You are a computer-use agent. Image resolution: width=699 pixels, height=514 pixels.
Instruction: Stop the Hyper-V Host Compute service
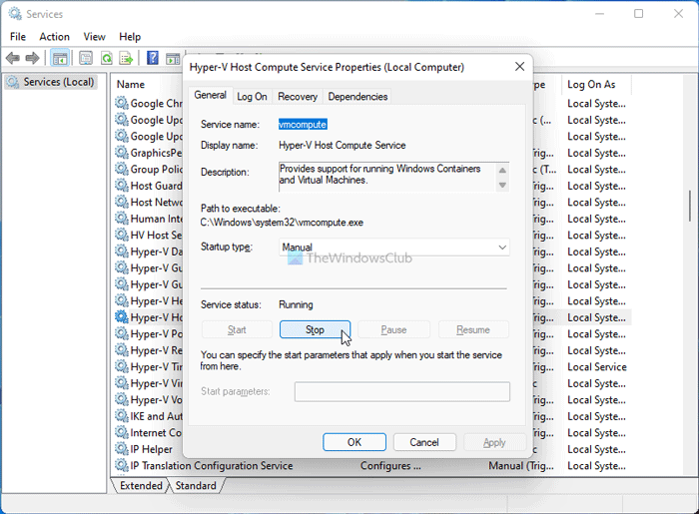pos(315,329)
